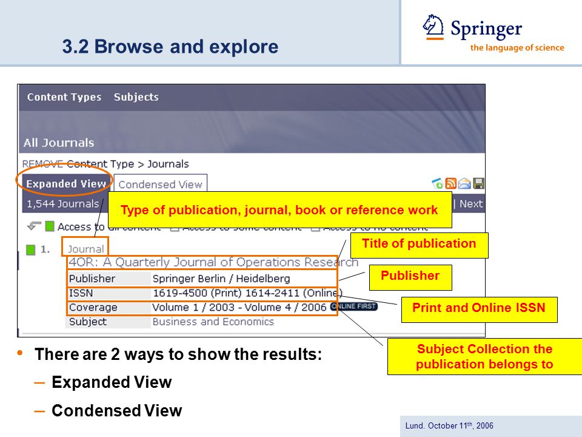This screenshot has width=582, height=437.
Task: Click the floppy disk save icon
Action: (478, 183)
